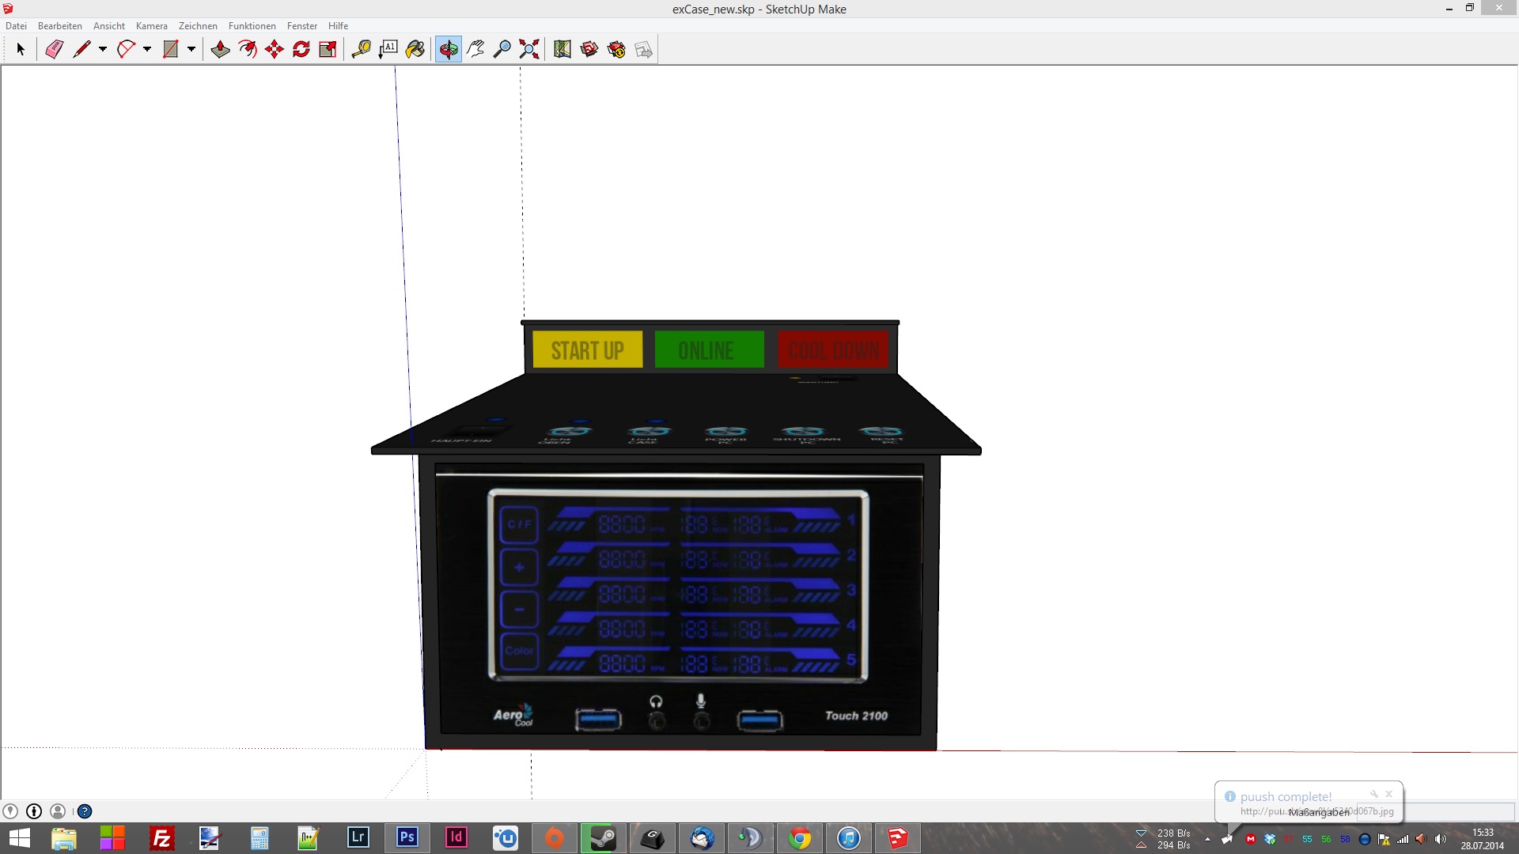
Task: Open Photoshop from the taskbar
Action: (x=407, y=837)
